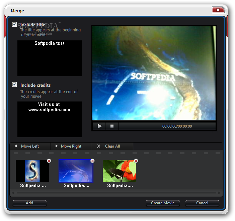
Task: Click the storyboard horizontal scrollbar track
Action: tap(116, 193)
